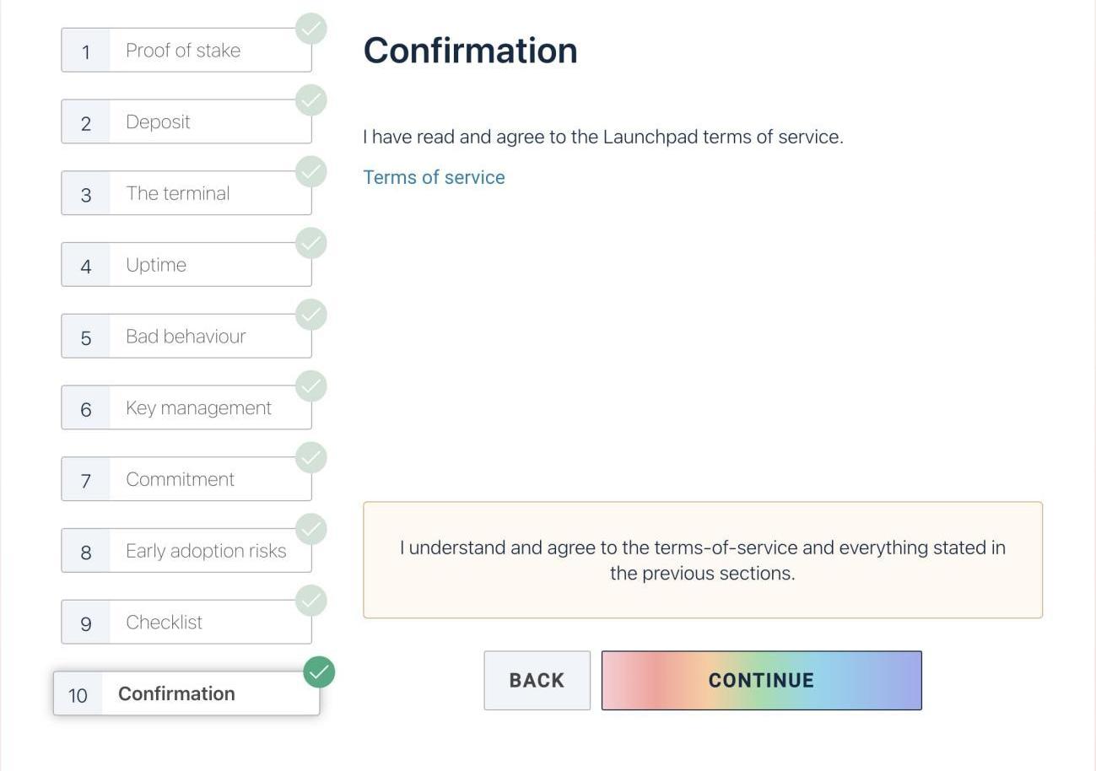Go to step 1 Proof of stake
This screenshot has height=771, width=1096.
click(186, 51)
